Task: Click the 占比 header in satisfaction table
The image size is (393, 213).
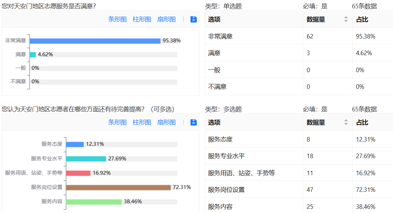Action: 362,19
